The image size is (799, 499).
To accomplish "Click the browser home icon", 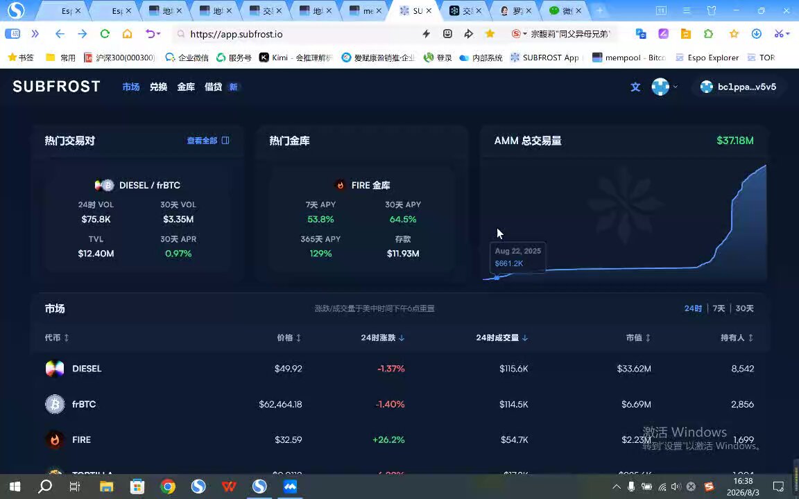I will [128, 34].
